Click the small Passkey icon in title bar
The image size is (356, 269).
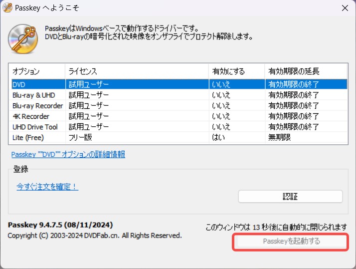click(x=7, y=7)
